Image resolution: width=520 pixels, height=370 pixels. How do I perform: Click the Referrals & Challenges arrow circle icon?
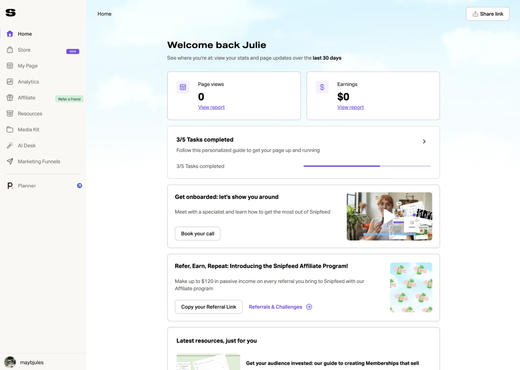pos(309,307)
